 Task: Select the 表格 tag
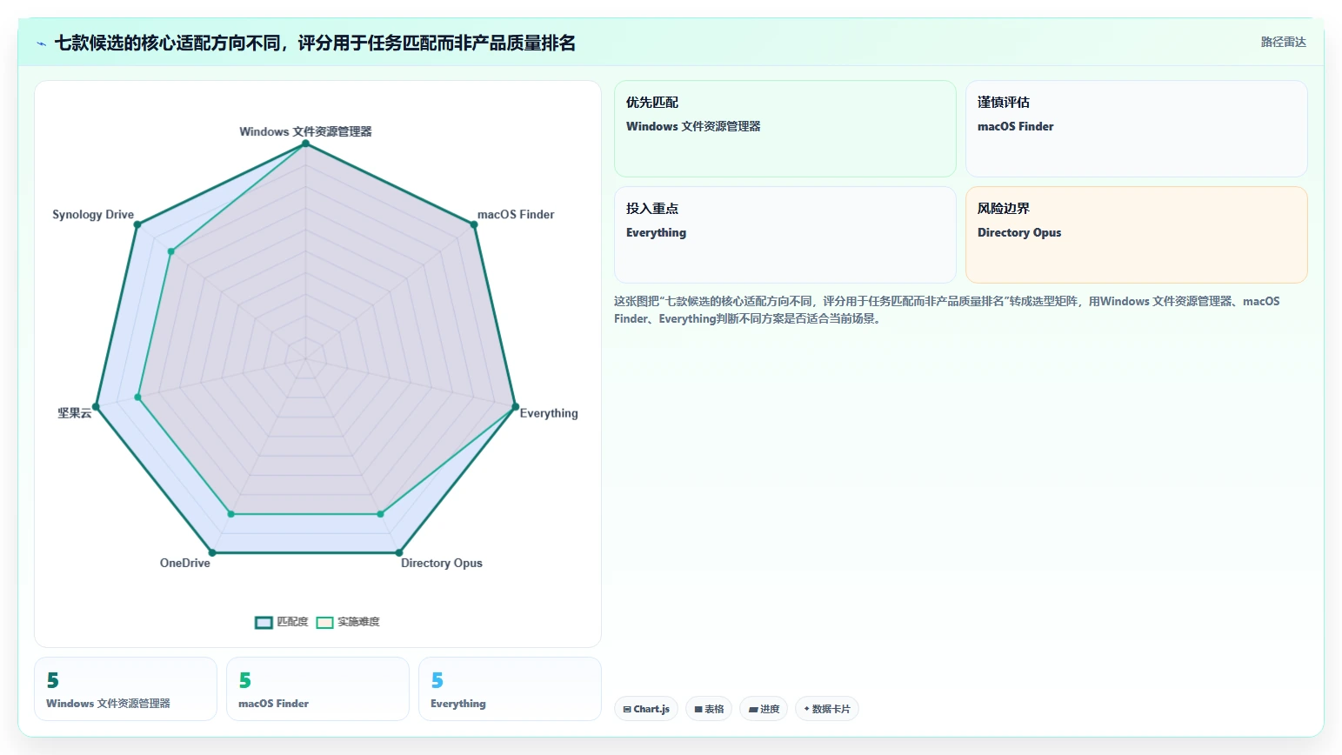coord(709,709)
